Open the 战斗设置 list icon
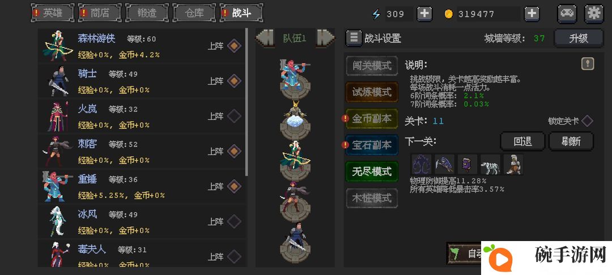The width and height of the screenshot is (612, 275). 354,38
